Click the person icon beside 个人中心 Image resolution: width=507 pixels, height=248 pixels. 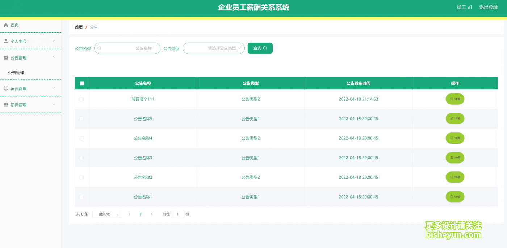[6, 41]
